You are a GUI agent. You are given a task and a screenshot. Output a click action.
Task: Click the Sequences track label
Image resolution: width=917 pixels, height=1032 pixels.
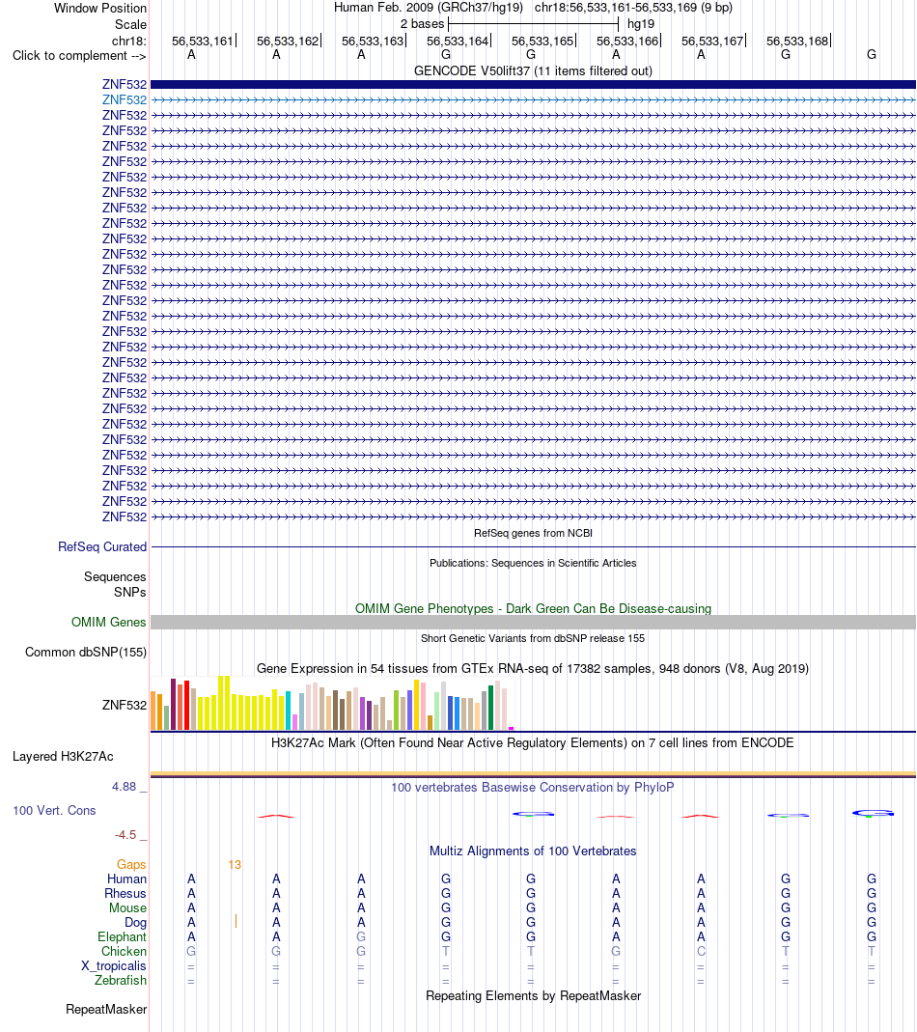pyautogui.click(x=115, y=576)
